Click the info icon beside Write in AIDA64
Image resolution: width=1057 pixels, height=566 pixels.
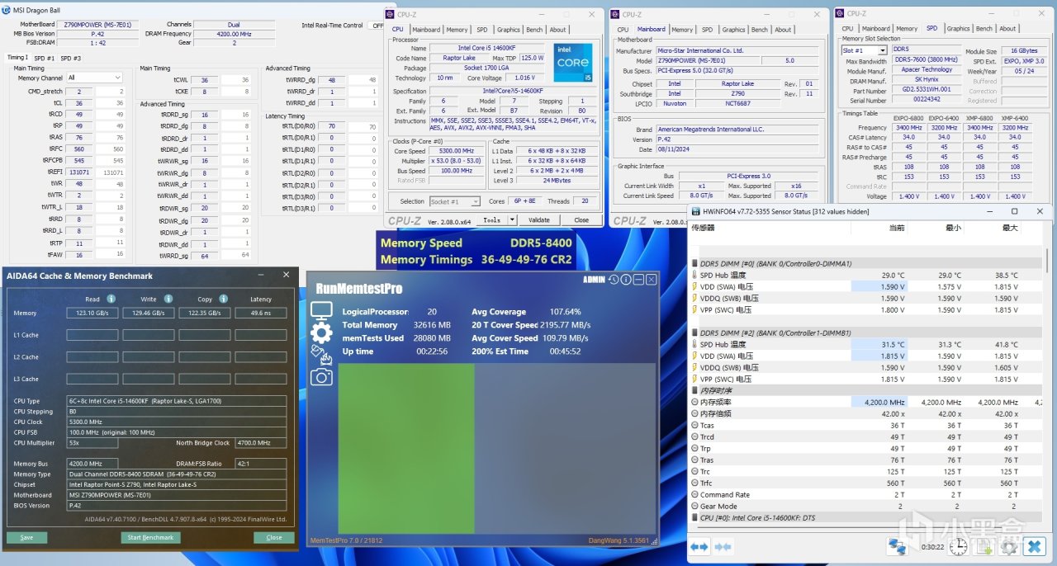tap(168, 299)
